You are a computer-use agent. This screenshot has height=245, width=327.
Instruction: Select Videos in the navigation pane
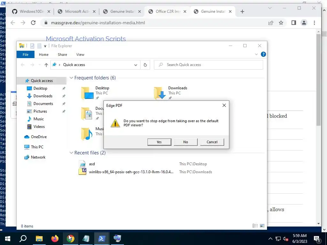click(x=39, y=127)
